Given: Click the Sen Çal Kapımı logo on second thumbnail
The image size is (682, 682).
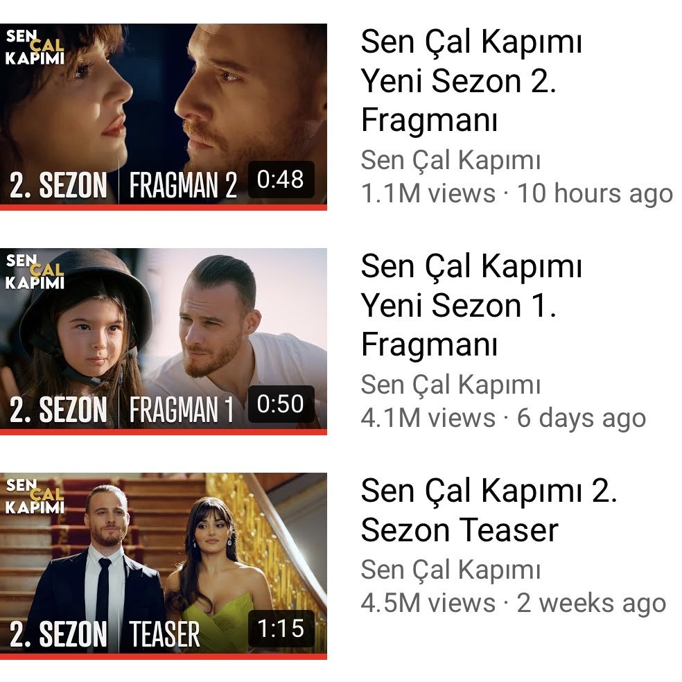Looking at the screenshot, I should tap(35, 272).
